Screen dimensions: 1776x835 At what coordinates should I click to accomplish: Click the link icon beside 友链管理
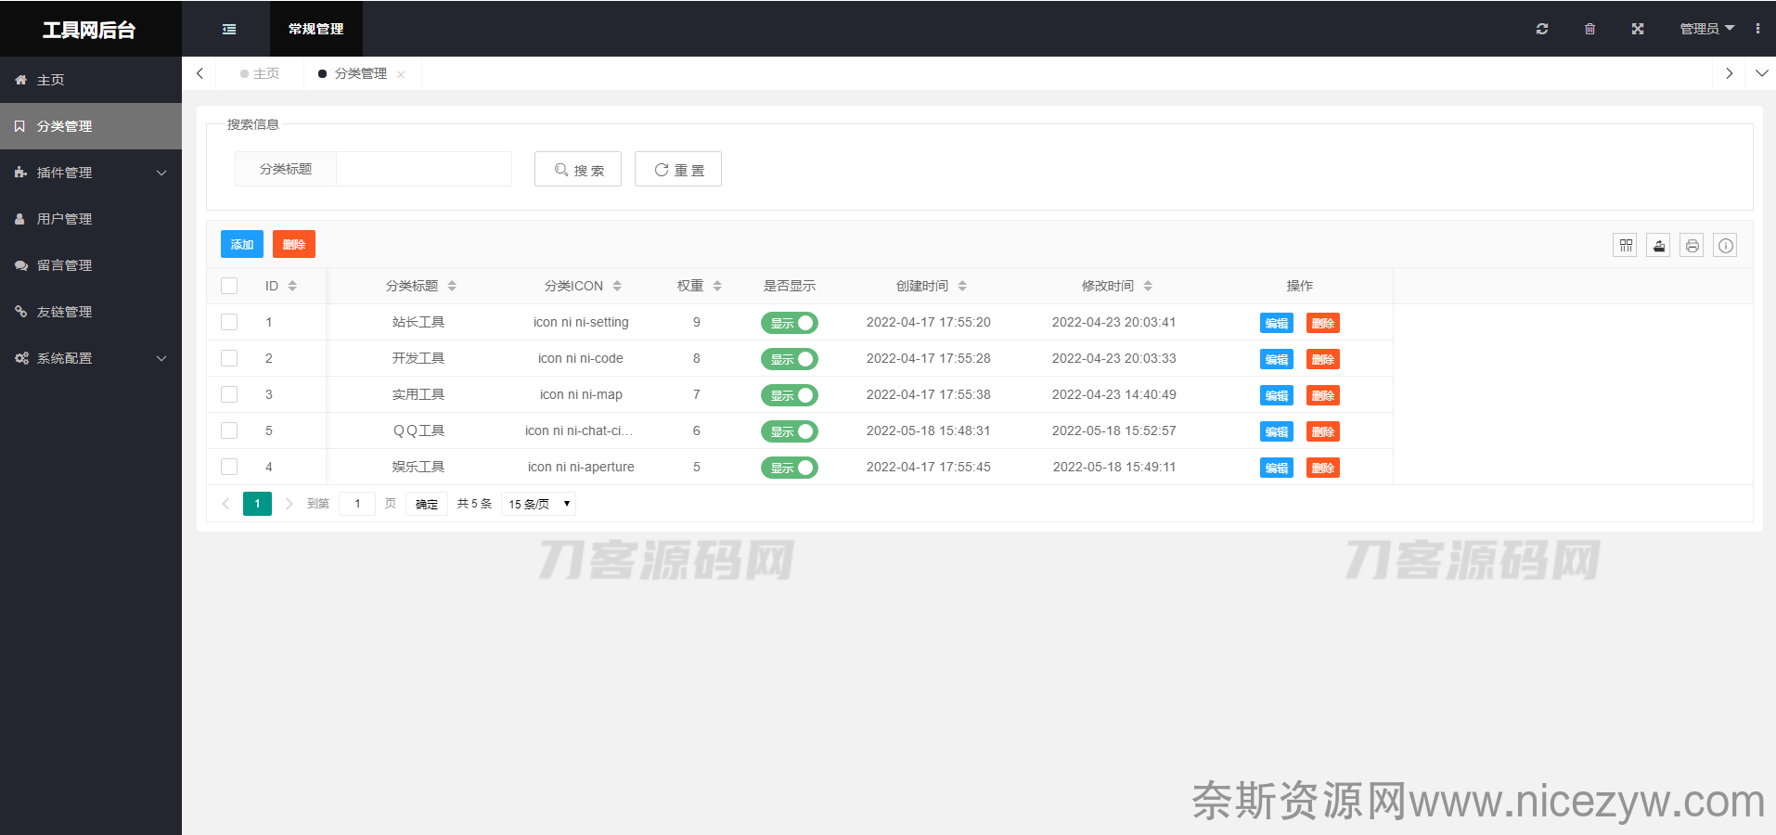(20, 312)
